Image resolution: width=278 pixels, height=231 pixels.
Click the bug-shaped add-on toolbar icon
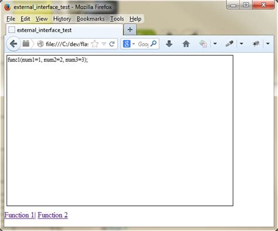pos(256,43)
